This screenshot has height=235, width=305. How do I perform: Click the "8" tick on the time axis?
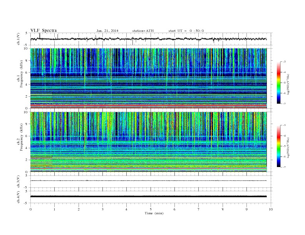223,209
